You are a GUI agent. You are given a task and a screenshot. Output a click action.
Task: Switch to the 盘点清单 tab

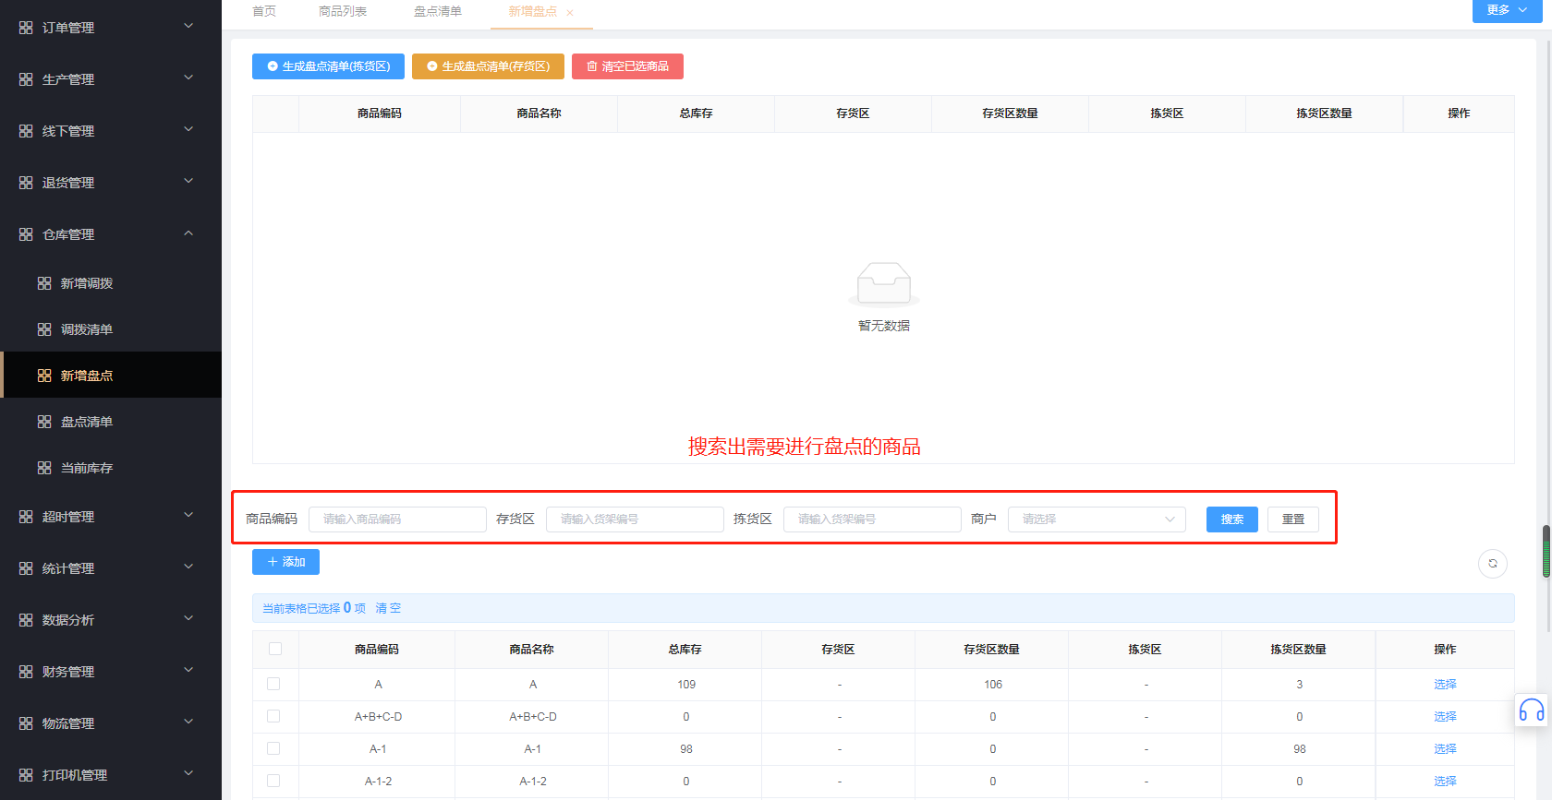[438, 11]
